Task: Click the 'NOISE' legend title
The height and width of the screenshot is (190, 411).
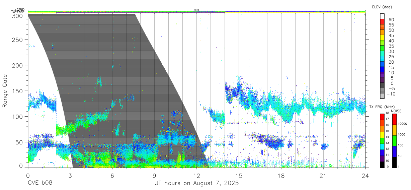Action: click(x=396, y=111)
